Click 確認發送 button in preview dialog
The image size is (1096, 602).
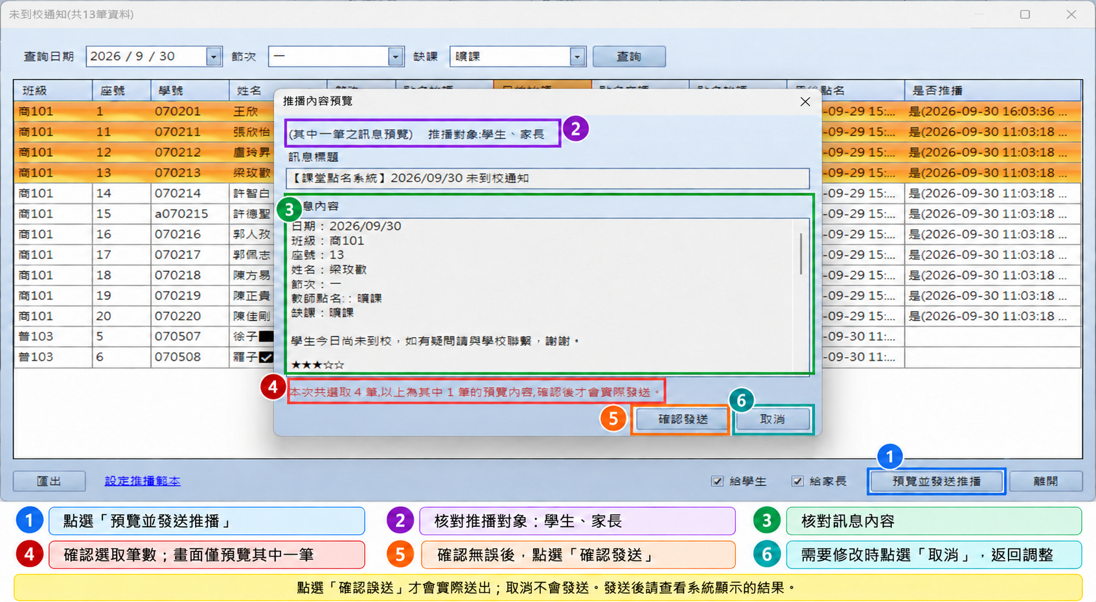click(x=683, y=419)
